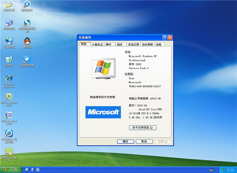Click the 技术支持信息 button
The width and height of the screenshot is (237, 173).
(143, 128)
